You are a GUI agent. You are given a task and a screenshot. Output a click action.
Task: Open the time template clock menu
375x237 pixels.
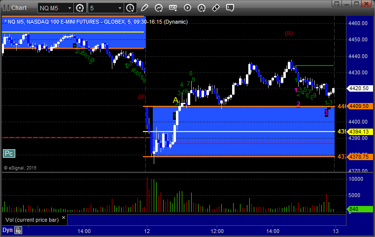pyautogui.click(x=130, y=8)
